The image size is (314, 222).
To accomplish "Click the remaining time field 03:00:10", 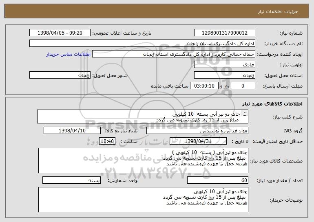I will [204, 86].
